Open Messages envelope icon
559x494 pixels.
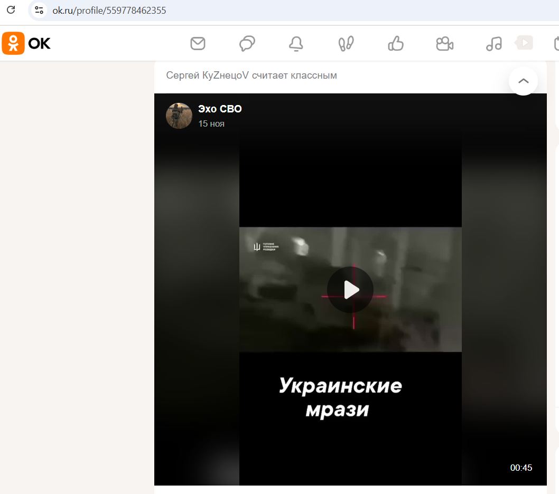click(198, 43)
